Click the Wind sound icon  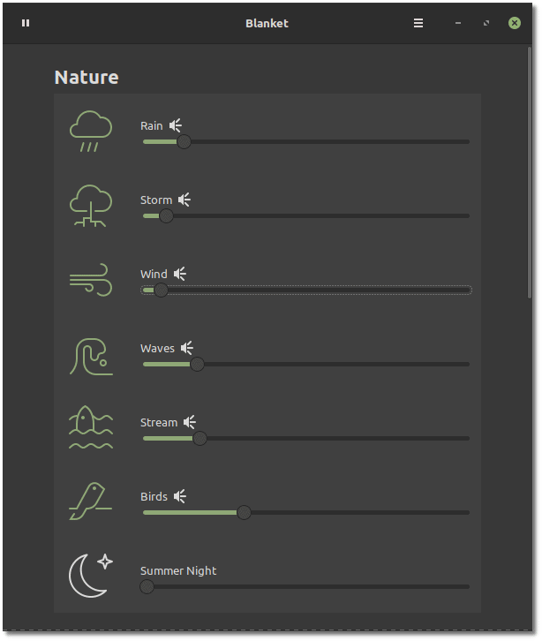(91, 280)
